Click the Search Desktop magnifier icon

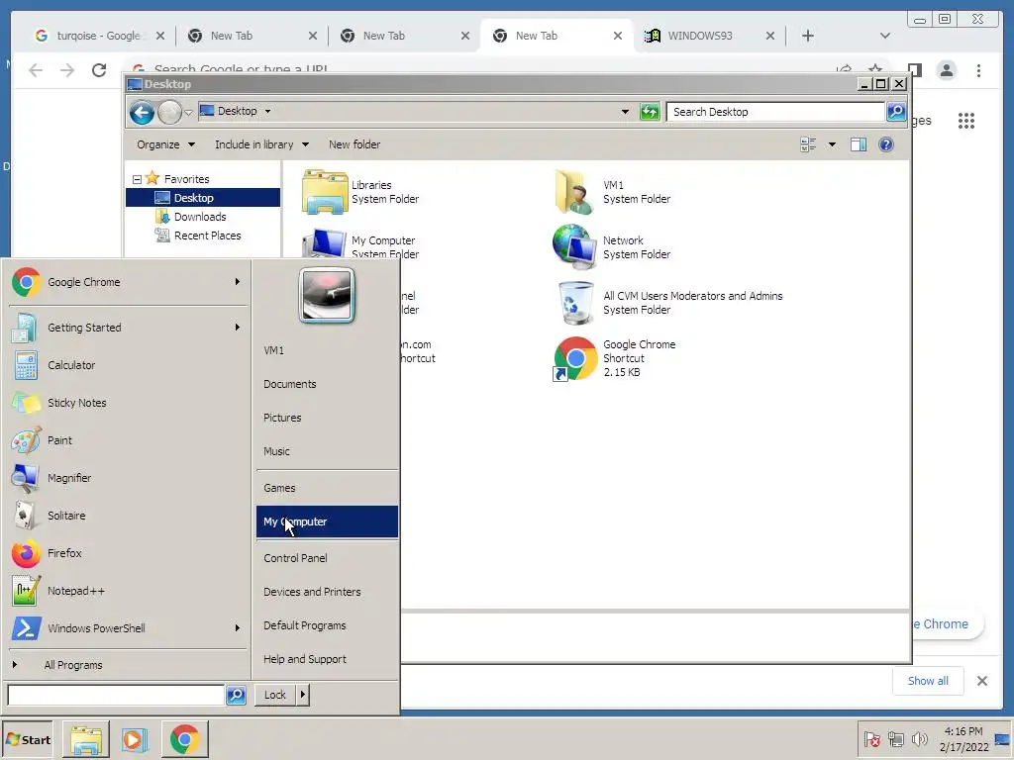[x=895, y=112]
